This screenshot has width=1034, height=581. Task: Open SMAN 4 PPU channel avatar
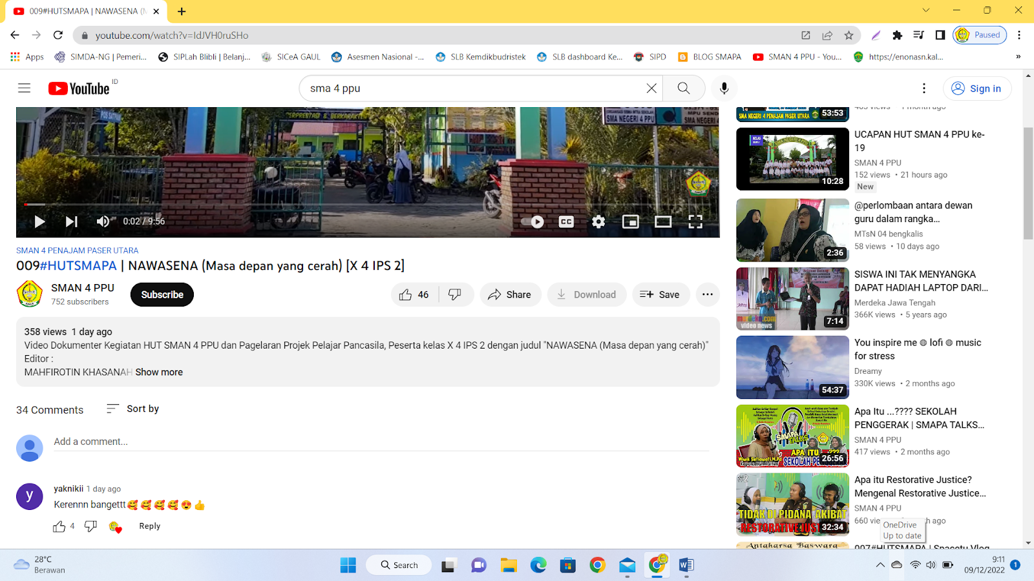(x=29, y=294)
